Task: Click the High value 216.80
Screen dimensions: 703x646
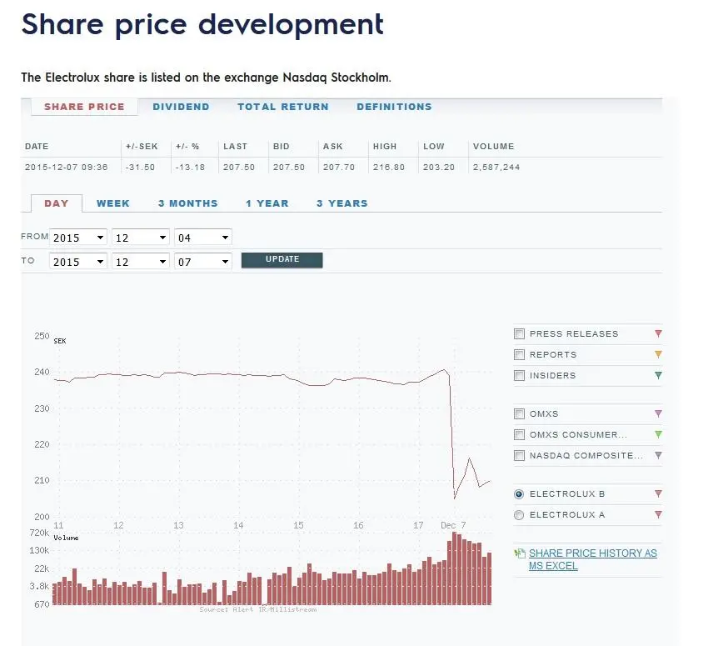Action: 389,167
